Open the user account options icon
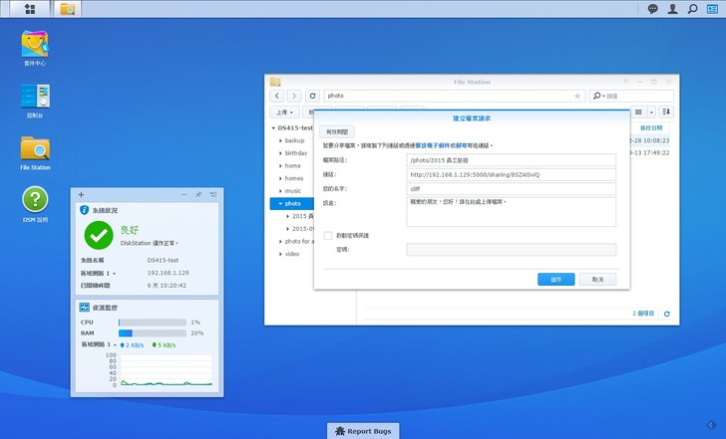 (x=673, y=9)
